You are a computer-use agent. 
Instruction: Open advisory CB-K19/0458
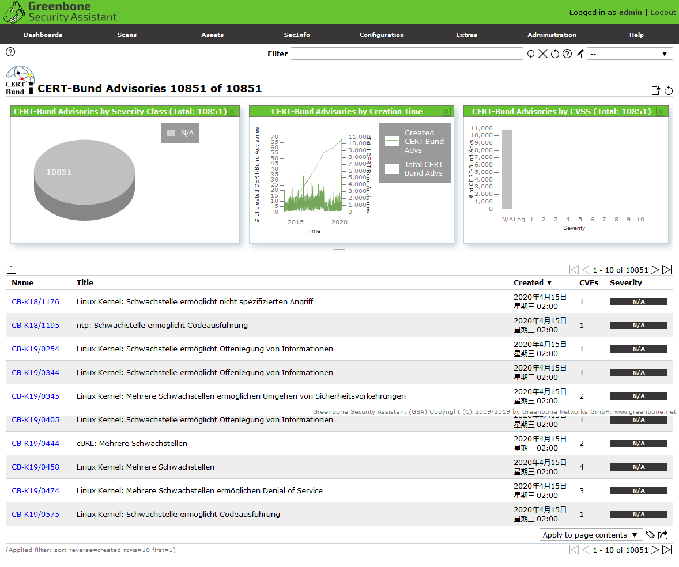point(36,467)
